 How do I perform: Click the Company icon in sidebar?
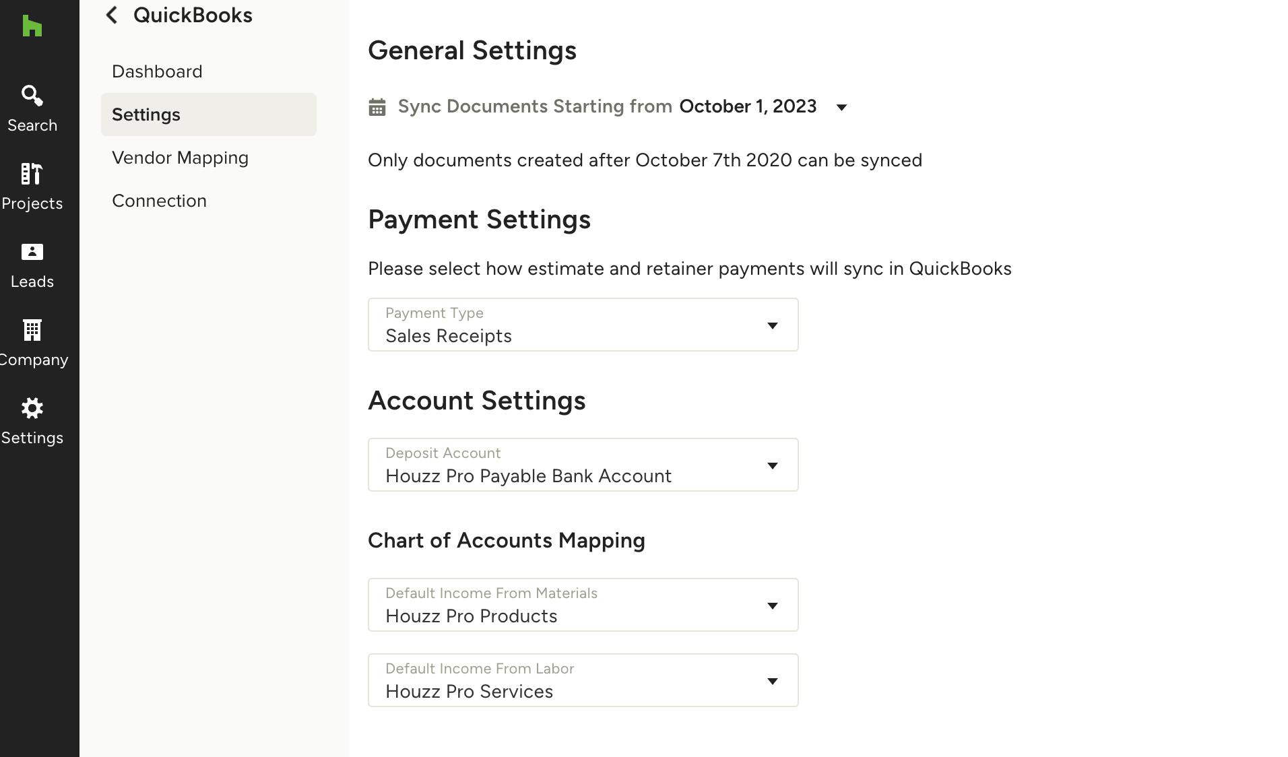point(32,341)
